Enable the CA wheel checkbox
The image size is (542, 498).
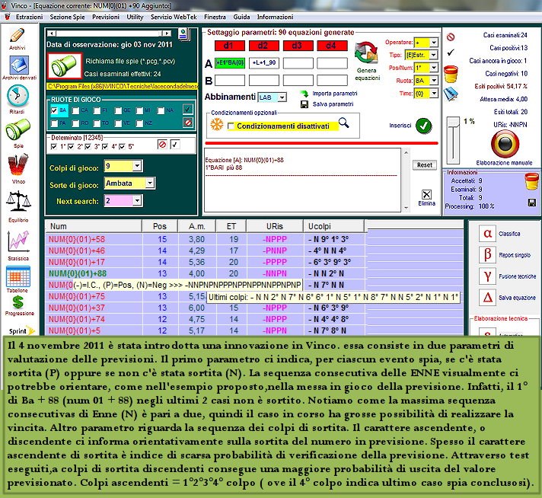(x=75, y=110)
